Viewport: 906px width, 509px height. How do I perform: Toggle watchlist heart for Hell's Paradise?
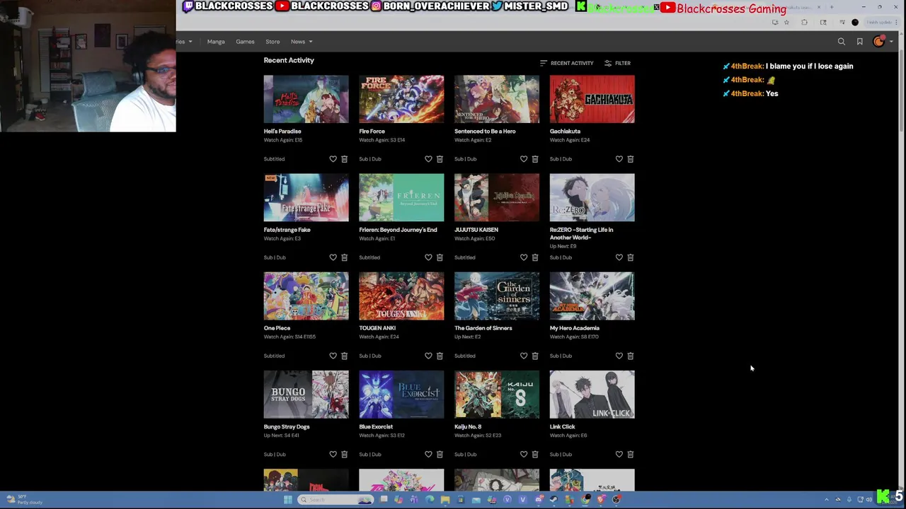[333, 159]
